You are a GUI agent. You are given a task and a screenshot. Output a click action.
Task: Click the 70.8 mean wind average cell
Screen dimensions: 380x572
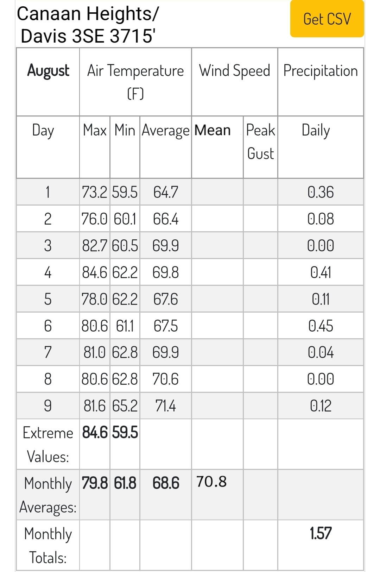click(211, 482)
